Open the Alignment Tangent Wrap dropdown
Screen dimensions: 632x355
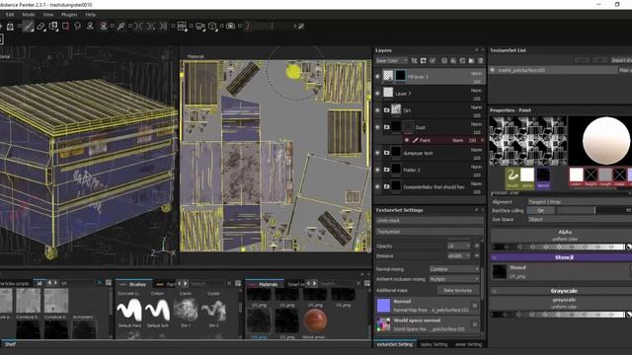[580, 201]
